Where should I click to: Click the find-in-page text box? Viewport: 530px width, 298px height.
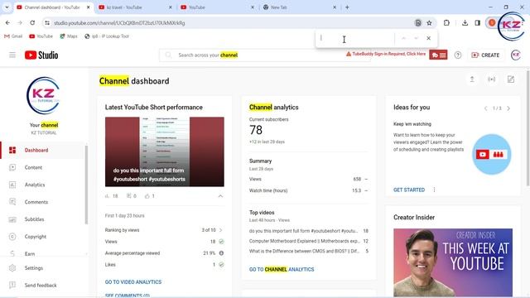(355, 38)
